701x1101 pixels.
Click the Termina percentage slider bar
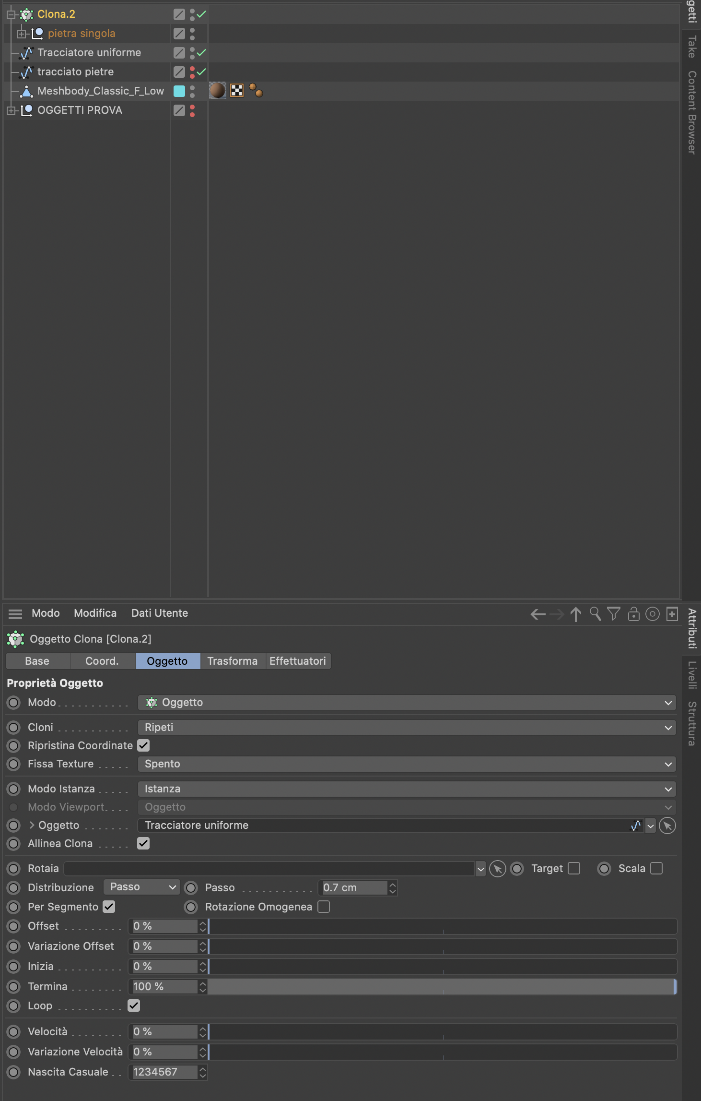(x=441, y=986)
